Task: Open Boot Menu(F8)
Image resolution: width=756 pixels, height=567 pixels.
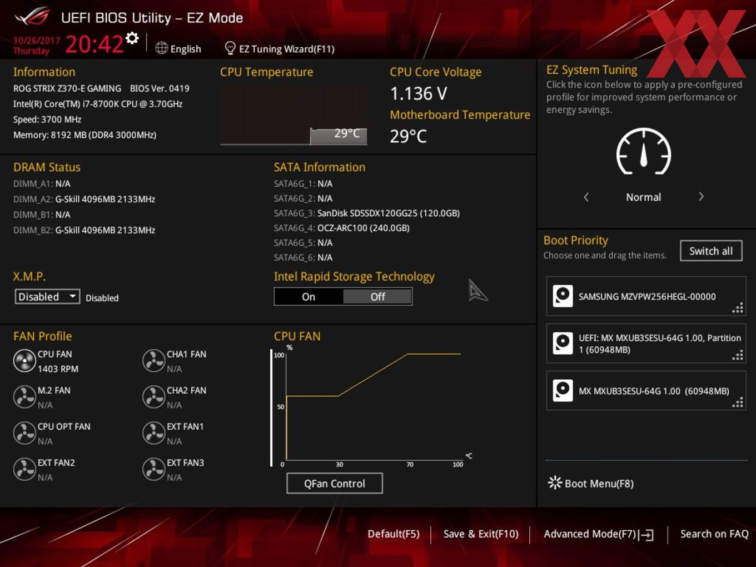Action: (x=591, y=483)
